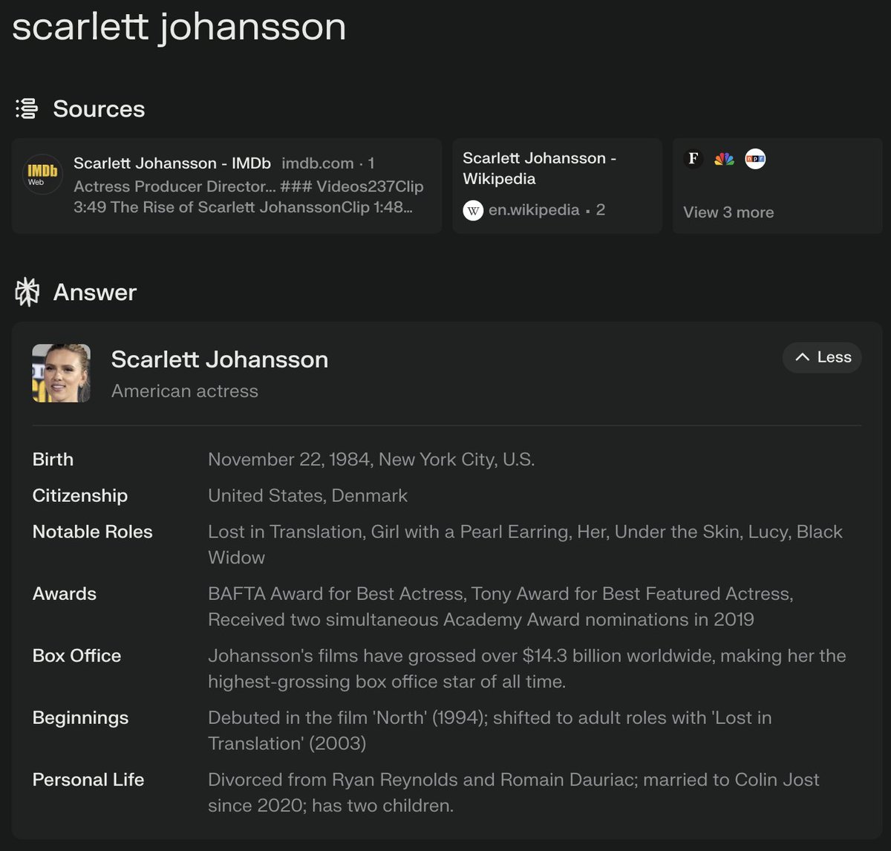891x851 pixels.
Task: Open the Scarlett Johansson - IMDb source
Action: 226,186
